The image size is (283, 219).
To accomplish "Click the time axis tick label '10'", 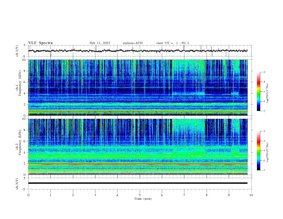I will pos(251,195).
